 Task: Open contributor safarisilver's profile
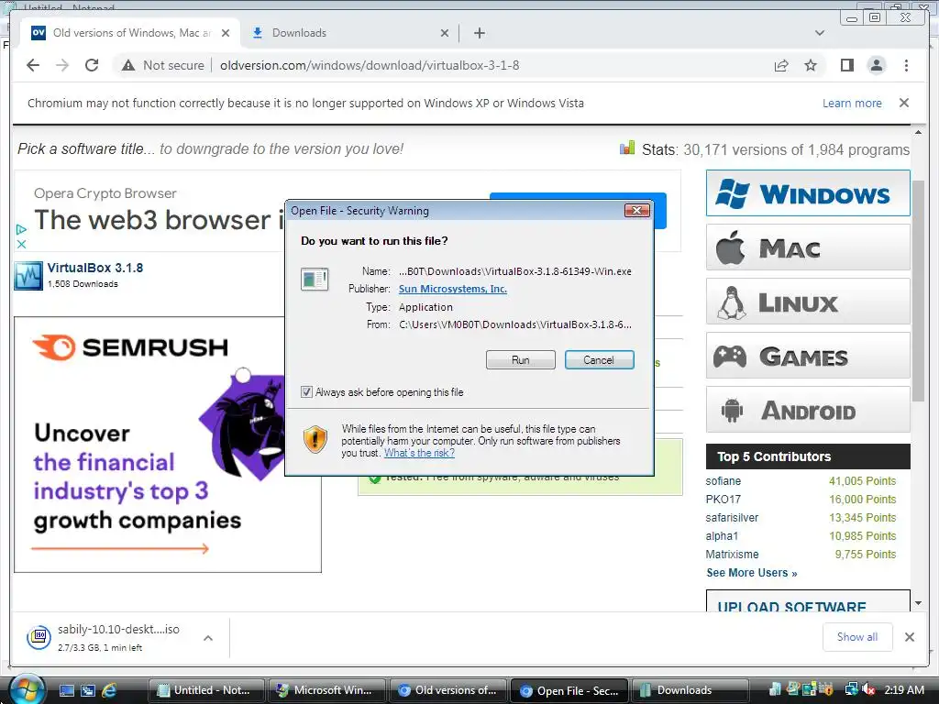[x=732, y=517]
